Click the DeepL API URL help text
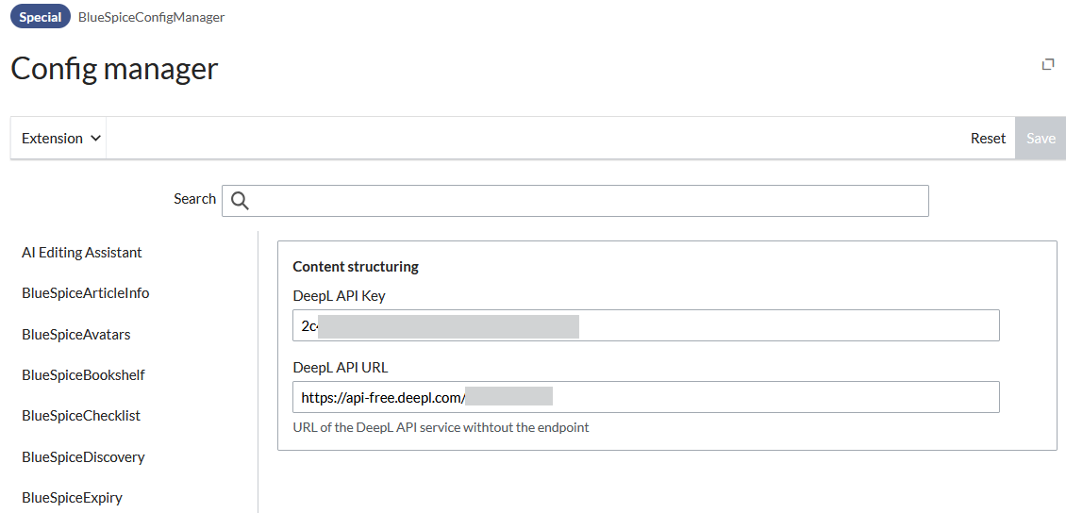Viewport: 1066px width, 513px height. tap(441, 428)
